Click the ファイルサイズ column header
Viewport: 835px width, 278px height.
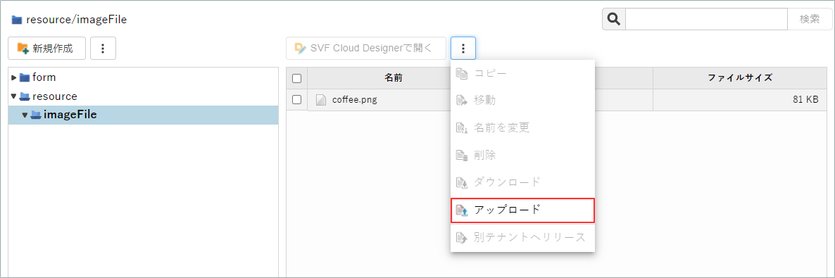coord(740,77)
